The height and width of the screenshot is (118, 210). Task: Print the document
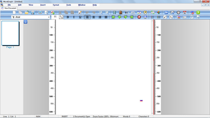40,12
